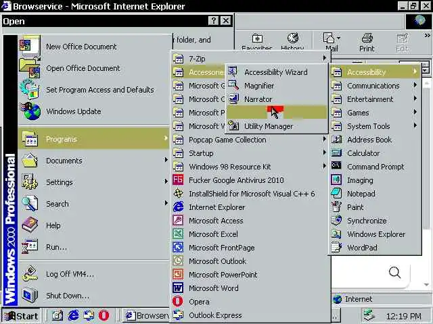Click the Browservice taskbar button
433x324 pixels.
146,316
